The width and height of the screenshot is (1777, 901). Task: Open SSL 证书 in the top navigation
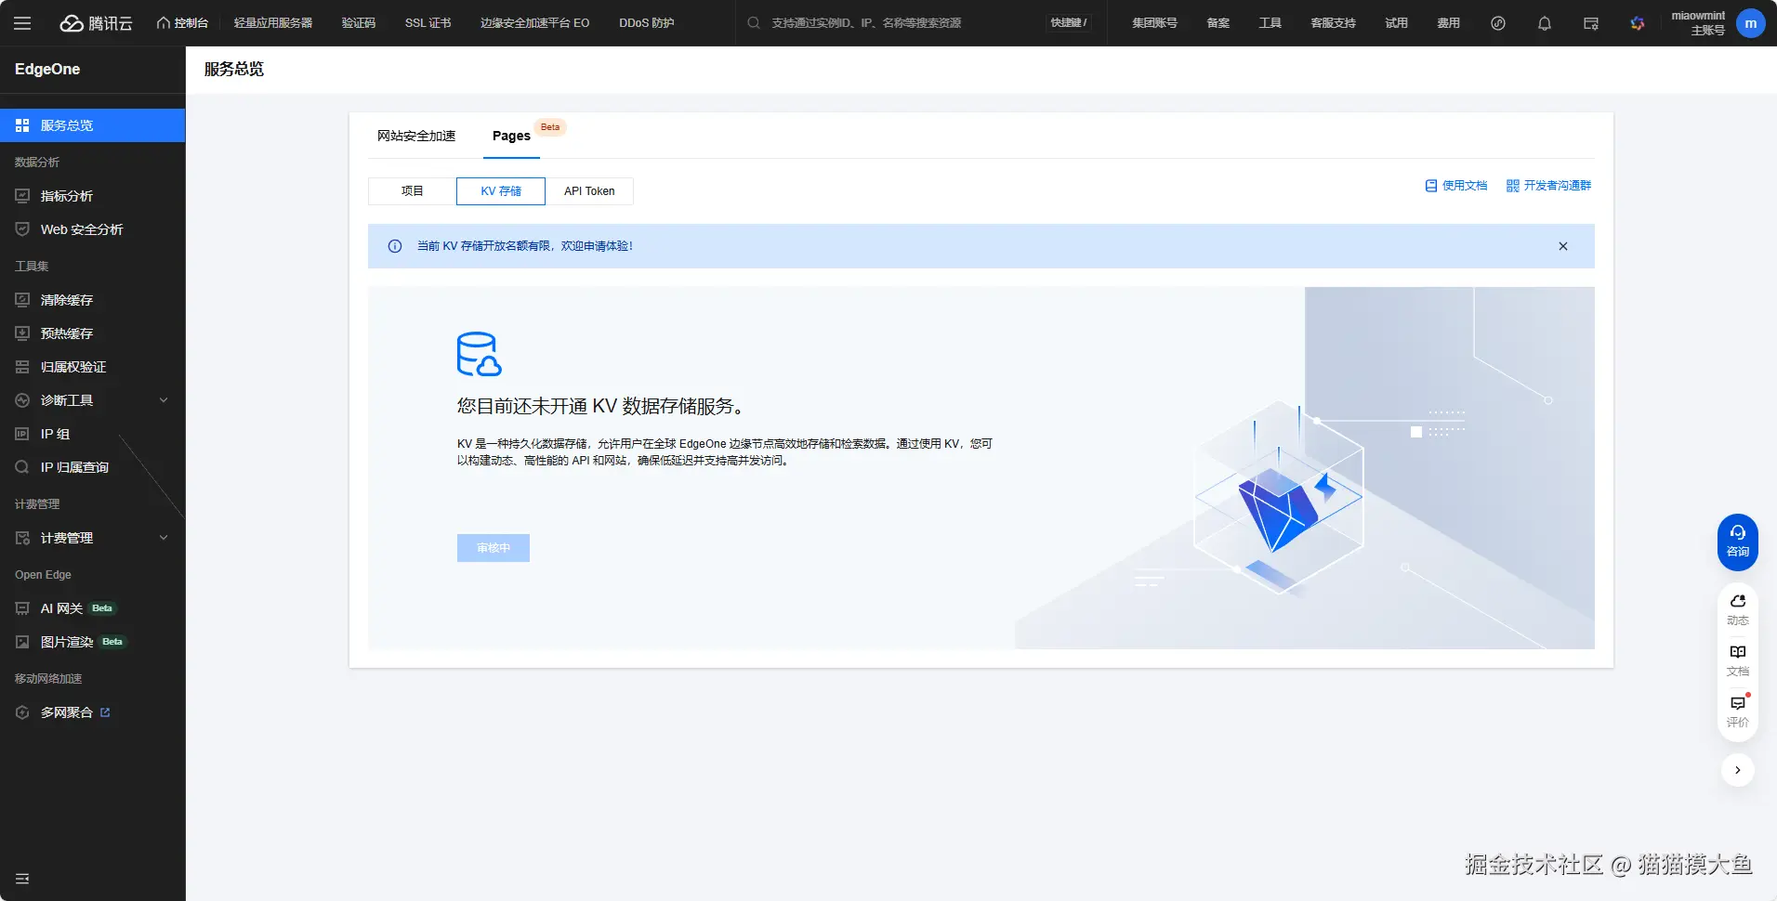[428, 23]
